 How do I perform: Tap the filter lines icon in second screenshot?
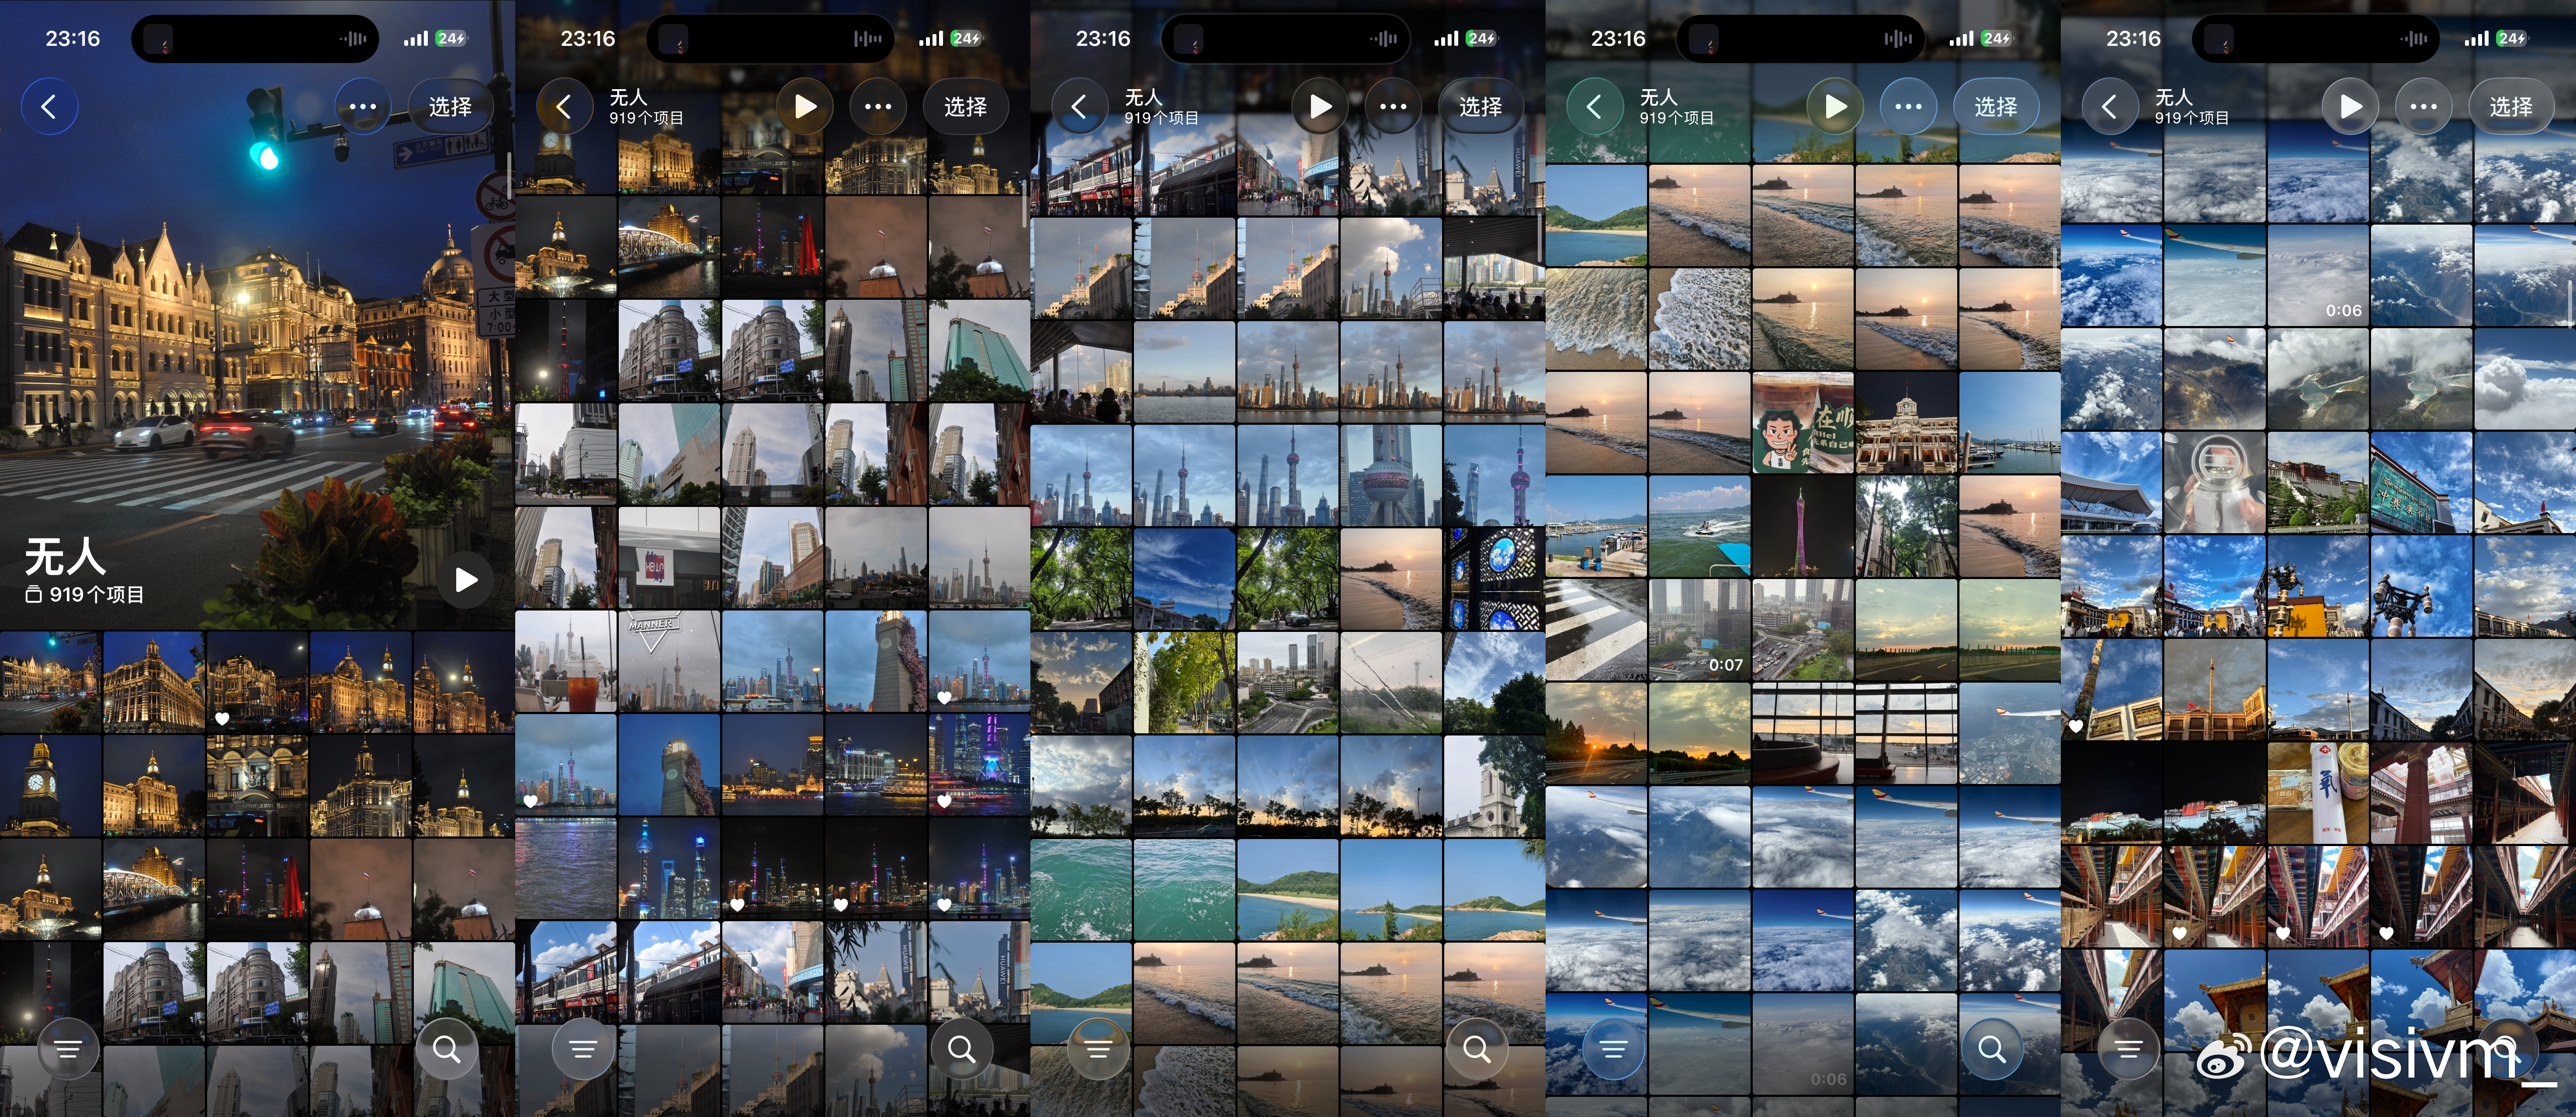(x=583, y=1049)
